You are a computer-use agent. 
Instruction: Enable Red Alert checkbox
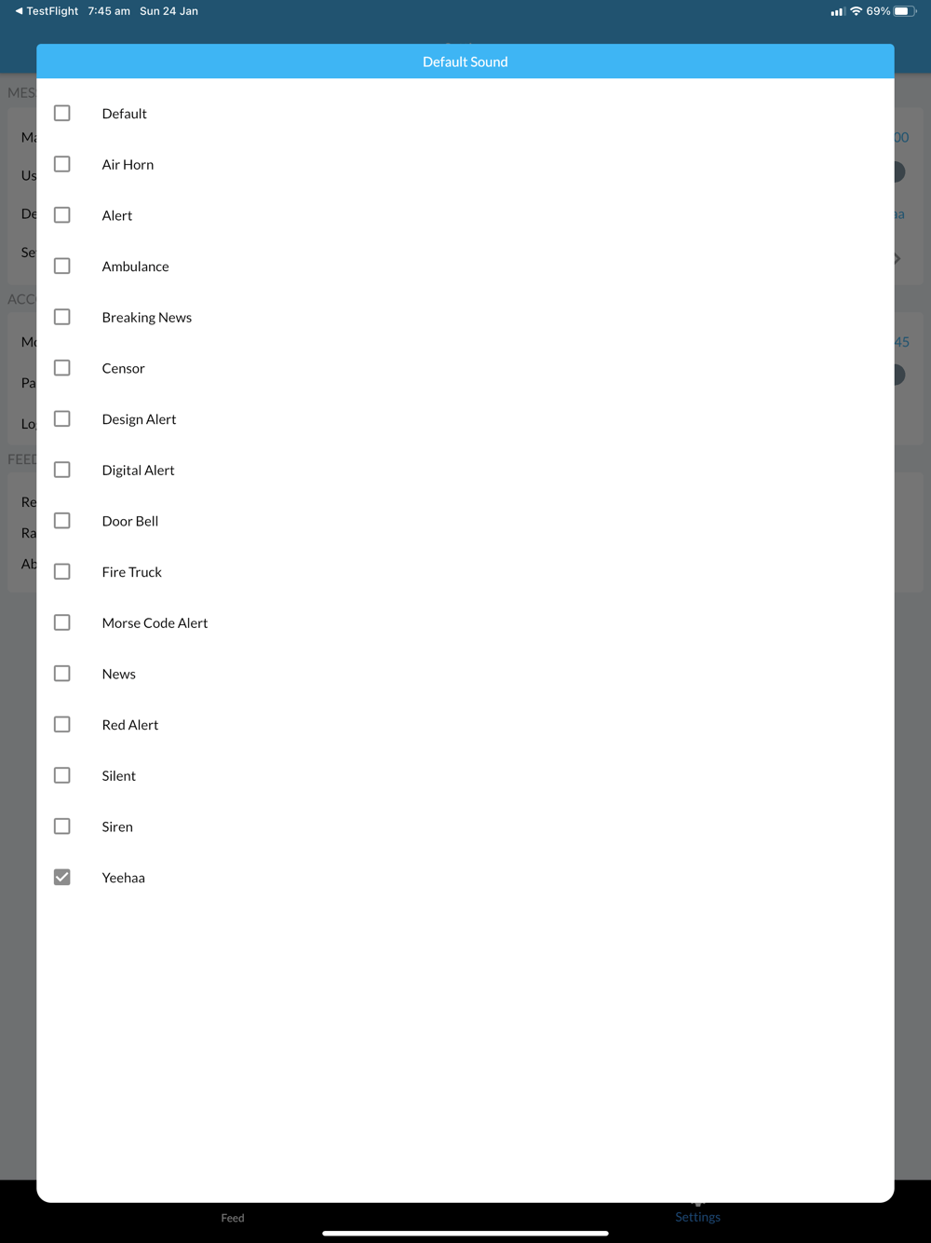62,724
